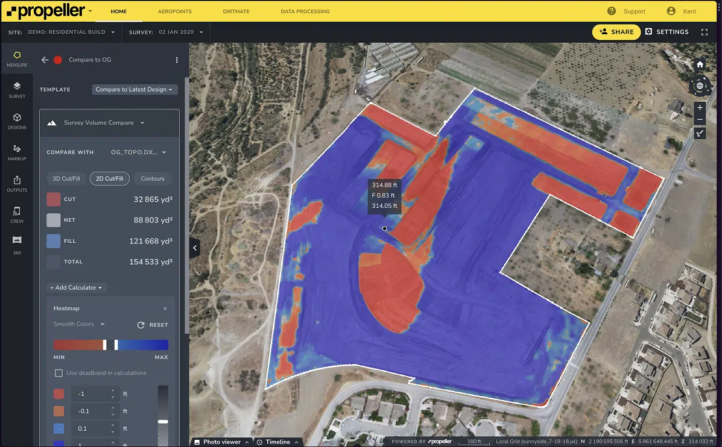The image size is (722, 447).
Task: Toggle the red Cut color swatch
Action: 54,199
